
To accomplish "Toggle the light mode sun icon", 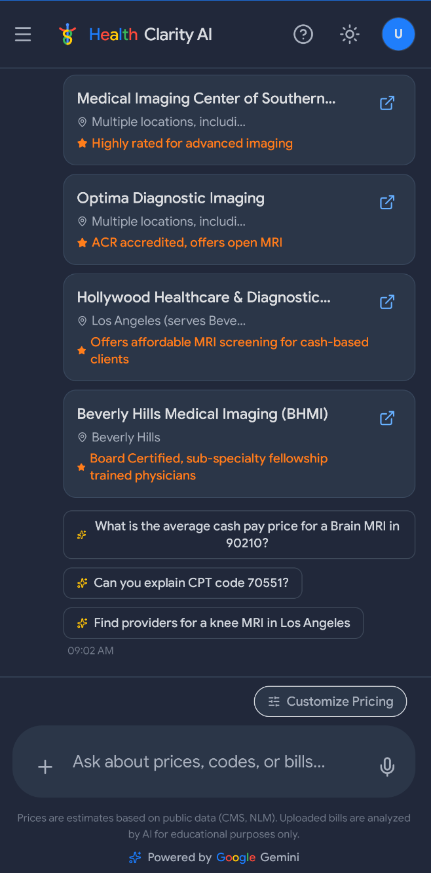I will click(350, 34).
